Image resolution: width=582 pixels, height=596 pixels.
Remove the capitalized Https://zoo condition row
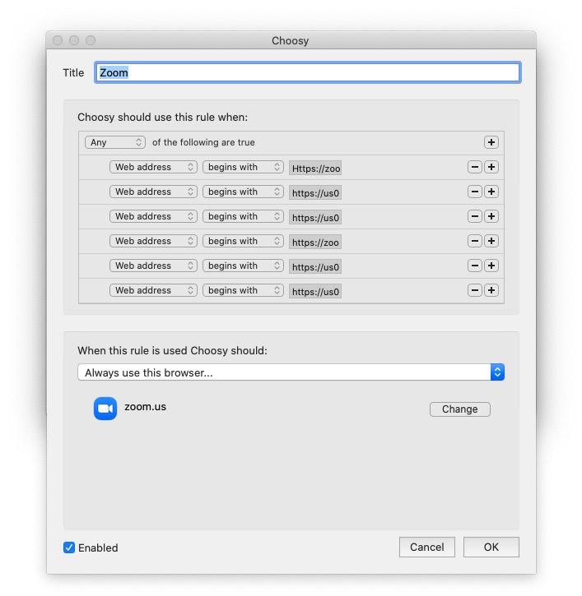[475, 167]
